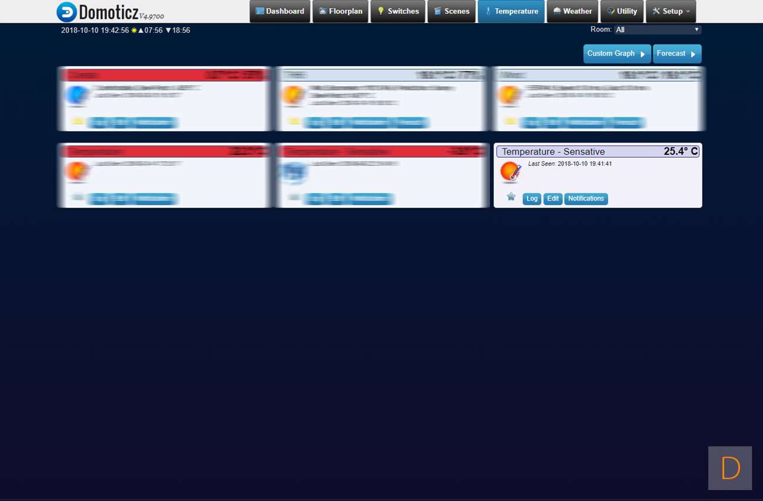The width and height of the screenshot is (763, 501).
Task: Click the sun icon beside sunrise time
Action: [134, 30]
